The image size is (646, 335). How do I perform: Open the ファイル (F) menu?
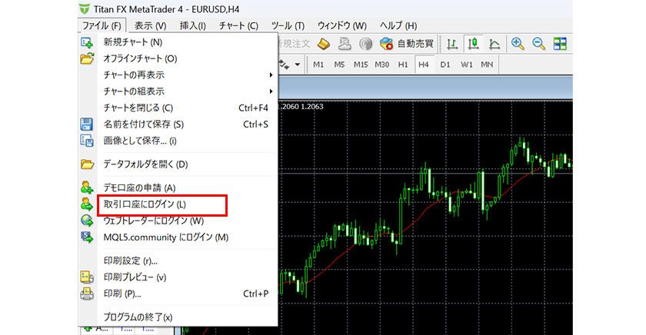[x=102, y=25]
